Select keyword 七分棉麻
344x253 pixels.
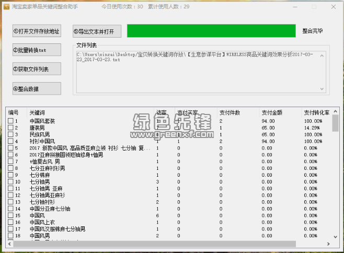tap(40, 175)
